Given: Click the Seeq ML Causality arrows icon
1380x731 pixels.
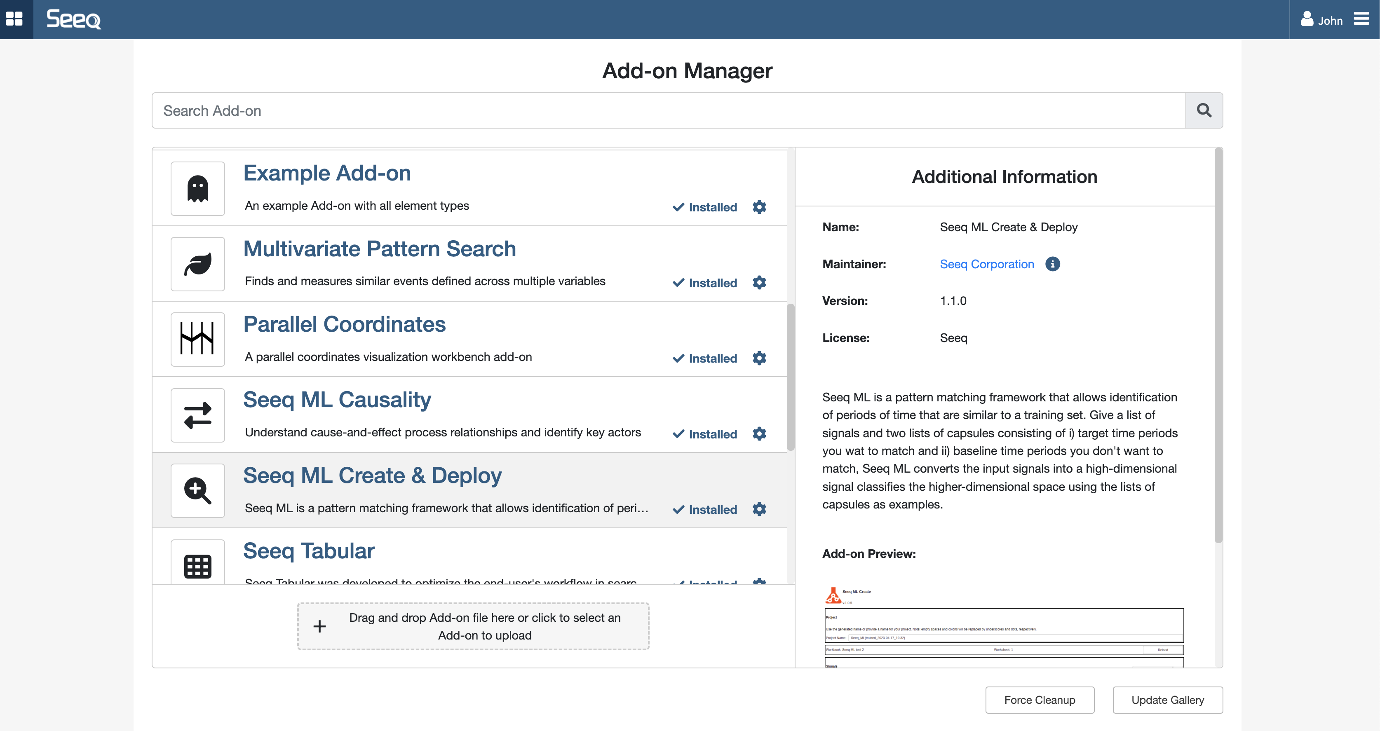Looking at the screenshot, I should 197,415.
